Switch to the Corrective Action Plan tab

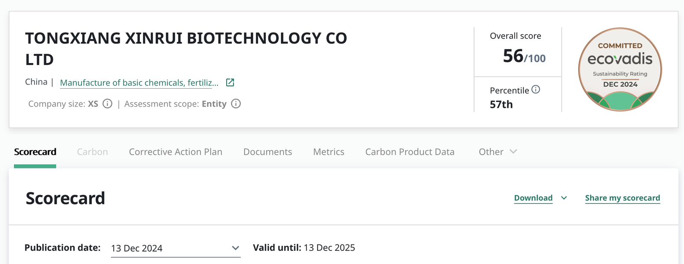(176, 152)
